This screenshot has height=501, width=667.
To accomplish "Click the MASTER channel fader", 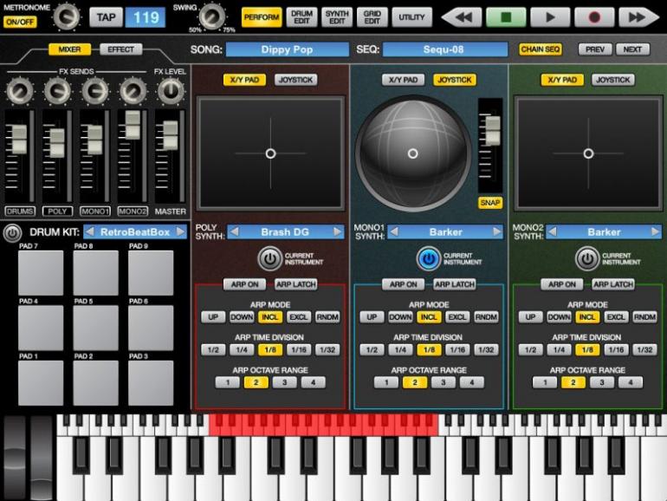I will [x=171, y=135].
